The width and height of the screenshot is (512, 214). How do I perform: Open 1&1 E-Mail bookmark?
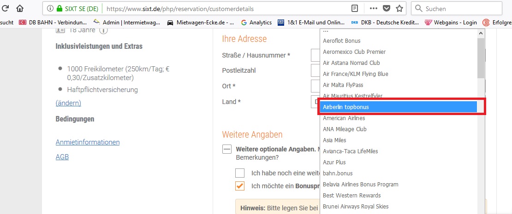click(311, 23)
